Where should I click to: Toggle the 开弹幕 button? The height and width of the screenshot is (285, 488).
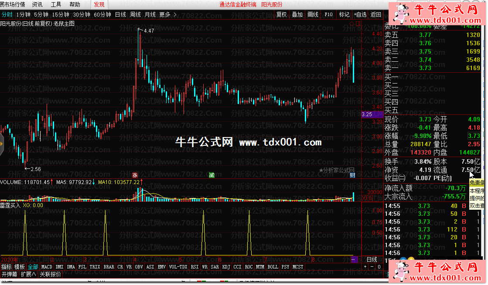click(x=10, y=275)
